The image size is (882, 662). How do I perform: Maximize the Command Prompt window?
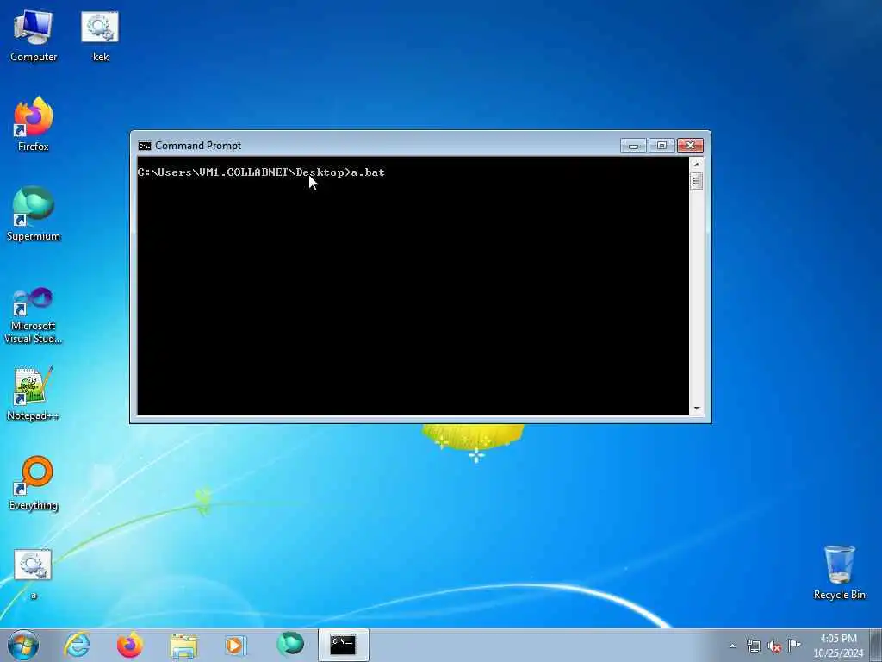pyautogui.click(x=661, y=146)
